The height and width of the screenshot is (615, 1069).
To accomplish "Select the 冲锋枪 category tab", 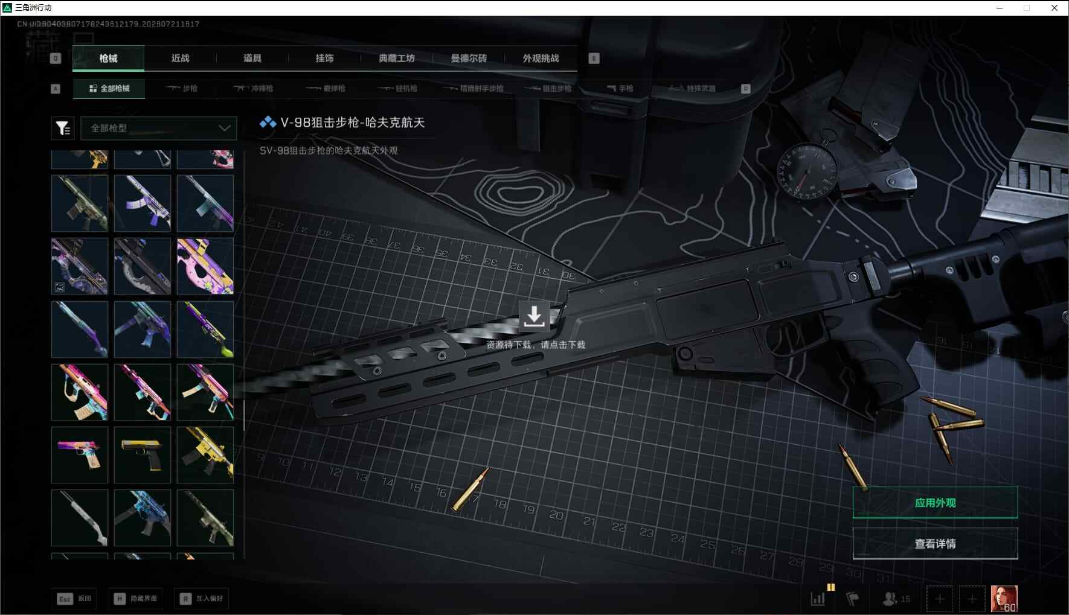I will coord(254,89).
